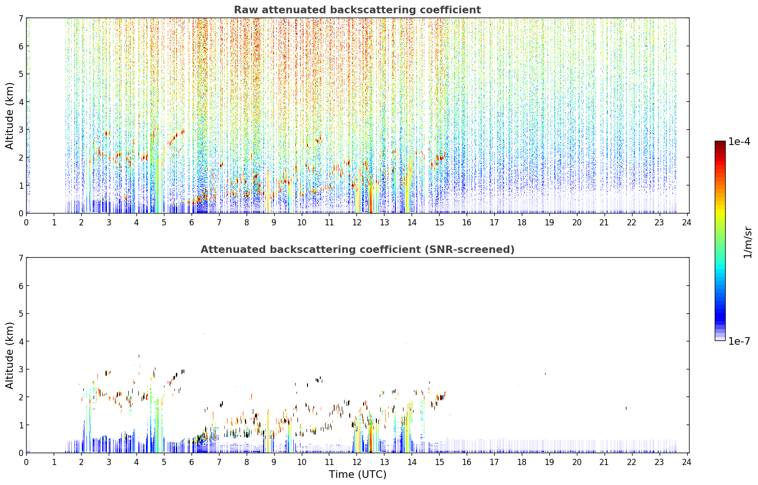Click the 7 km altitude tick on top plot
Viewport: 758px width, 485px height.
[21, 18]
